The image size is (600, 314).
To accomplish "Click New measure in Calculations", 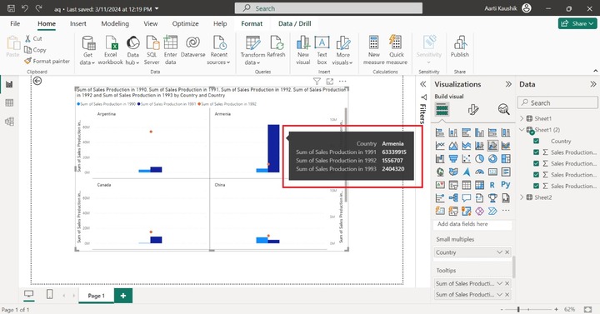I will coord(374,50).
